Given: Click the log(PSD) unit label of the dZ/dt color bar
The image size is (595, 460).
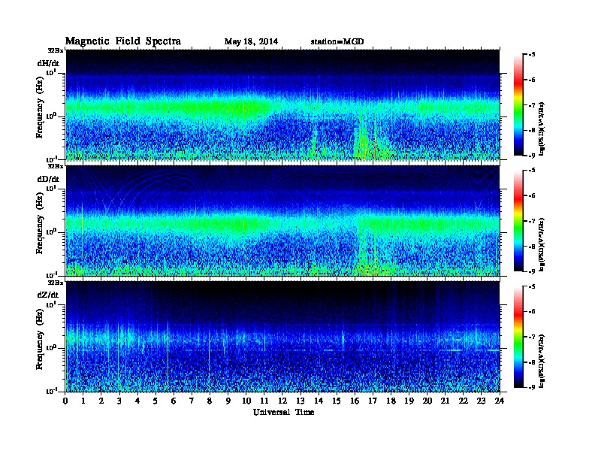Looking at the screenshot, I should 542,360.
